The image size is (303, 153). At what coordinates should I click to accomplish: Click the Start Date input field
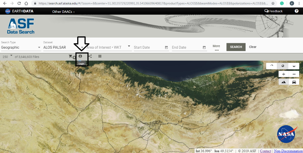pyautogui.click(x=148, y=48)
